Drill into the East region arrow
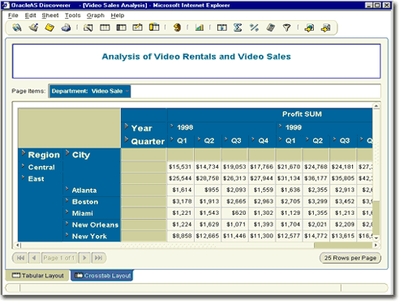This screenshot has height=304, width=404. coord(23,178)
